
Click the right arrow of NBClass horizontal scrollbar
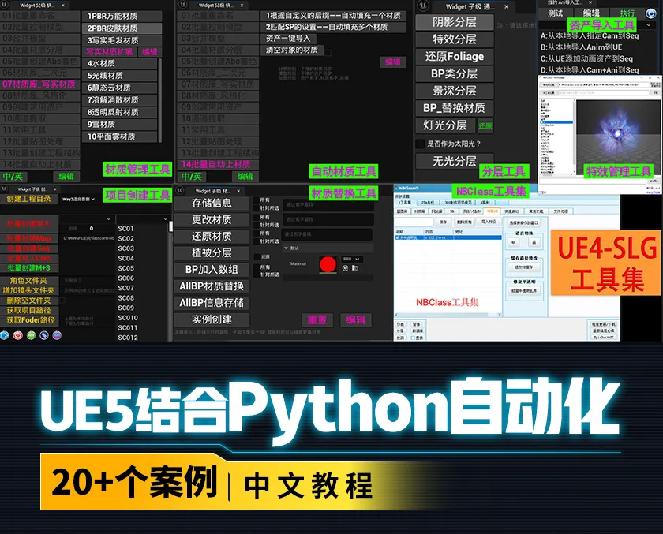(500, 315)
